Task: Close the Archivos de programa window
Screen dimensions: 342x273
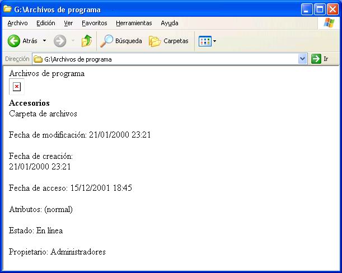Action: (x=333, y=10)
